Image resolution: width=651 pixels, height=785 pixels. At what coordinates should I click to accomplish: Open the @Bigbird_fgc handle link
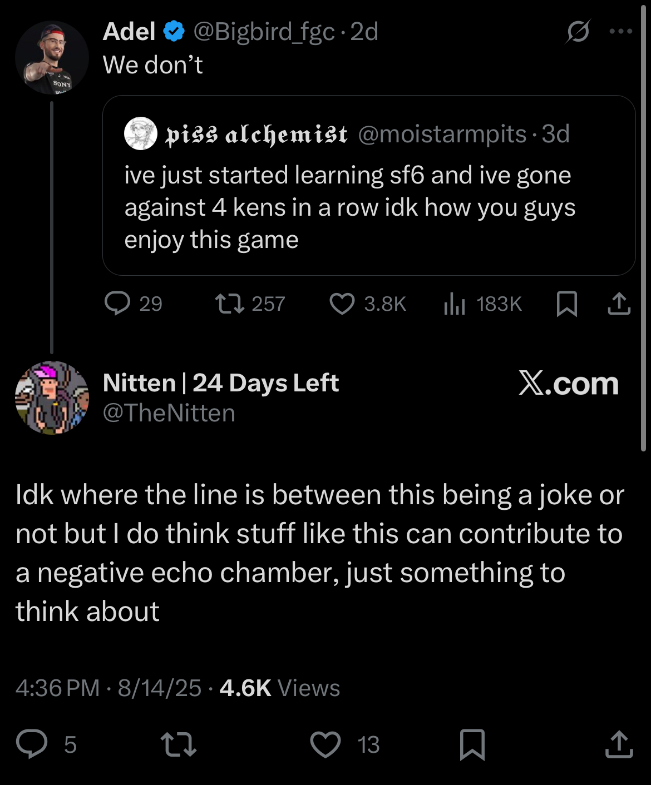pyautogui.click(x=264, y=32)
